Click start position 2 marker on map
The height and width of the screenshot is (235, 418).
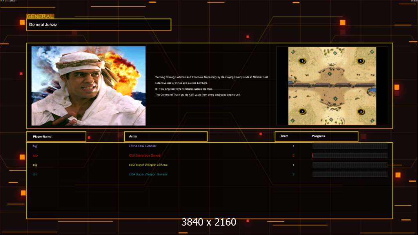[360, 112]
